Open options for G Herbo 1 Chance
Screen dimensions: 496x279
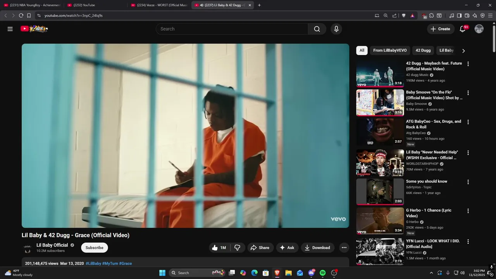tap(468, 211)
